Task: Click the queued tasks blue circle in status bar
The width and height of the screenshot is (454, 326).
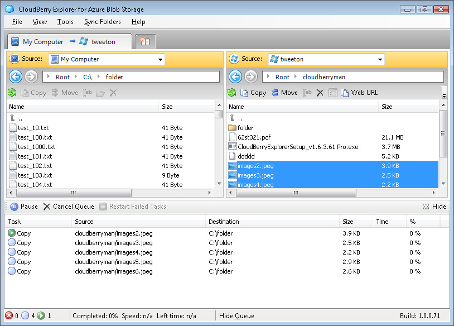Action: 25,315
